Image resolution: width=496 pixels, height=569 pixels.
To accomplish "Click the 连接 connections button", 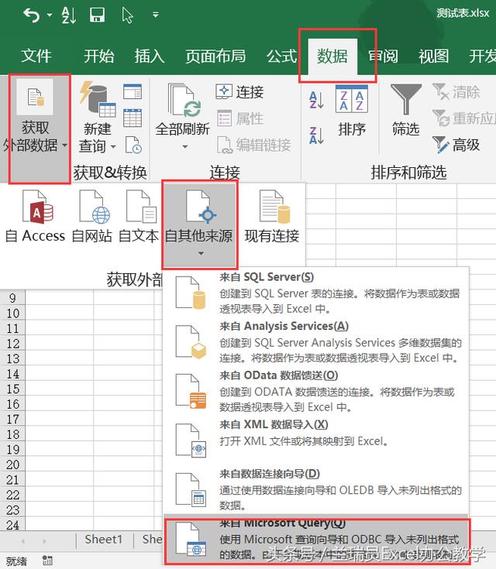I will (x=239, y=92).
